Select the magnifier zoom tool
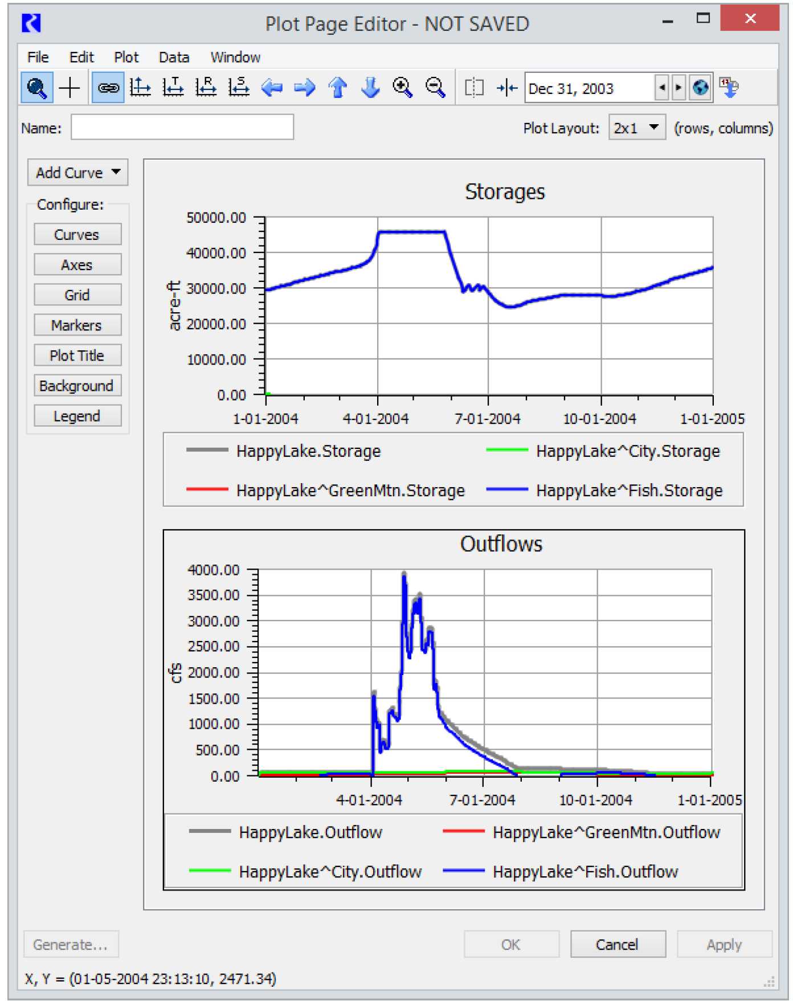The width and height of the screenshot is (793, 1001). pyautogui.click(x=36, y=88)
